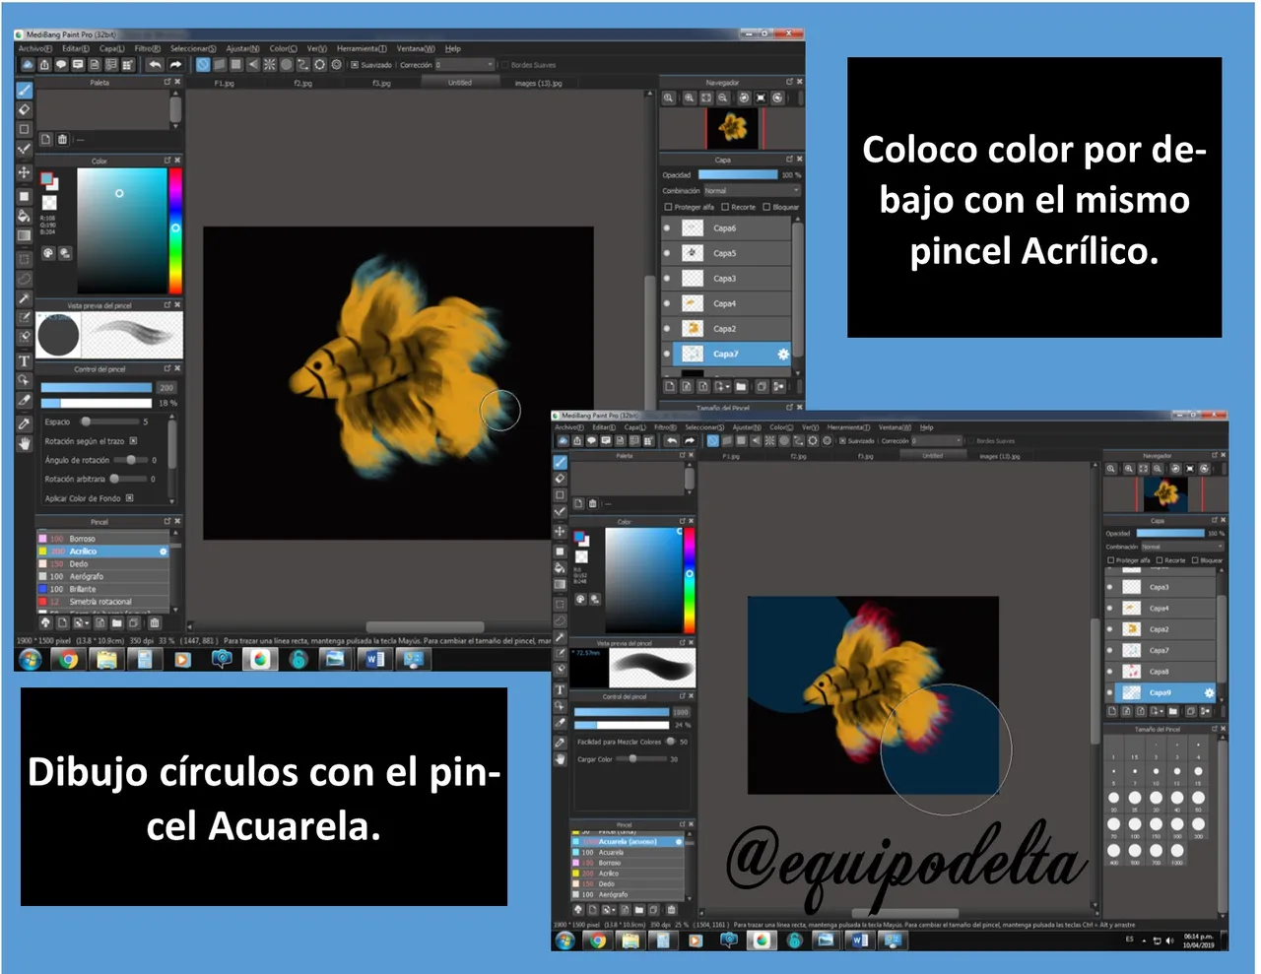Screen dimensions: 1261x974
Task: Open Acrílico brush settings gear in upper-left window
Action: [x=164, y=552]
